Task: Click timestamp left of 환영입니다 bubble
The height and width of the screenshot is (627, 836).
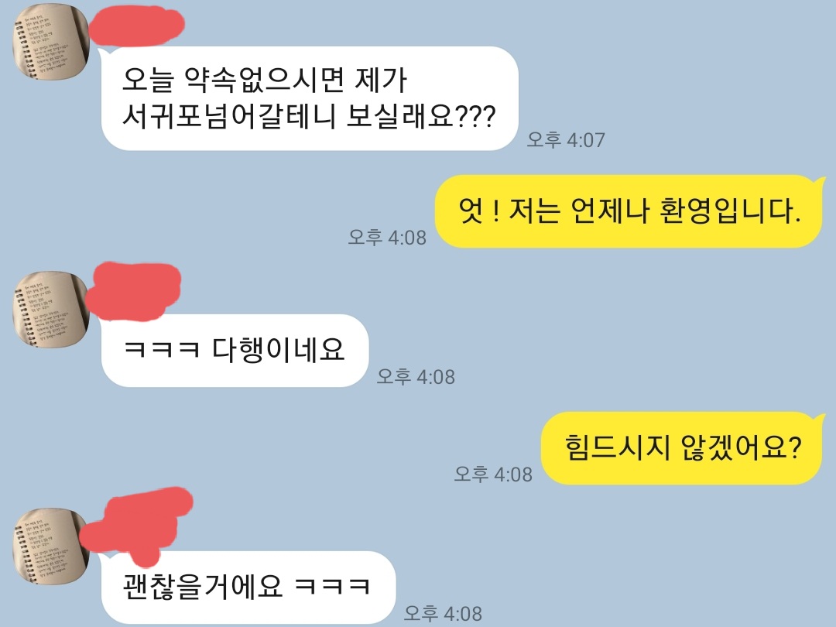Action: 387,238
